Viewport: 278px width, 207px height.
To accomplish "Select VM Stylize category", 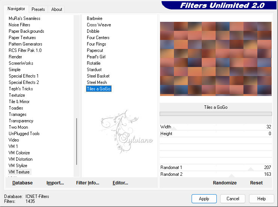I will coord(18,166).
